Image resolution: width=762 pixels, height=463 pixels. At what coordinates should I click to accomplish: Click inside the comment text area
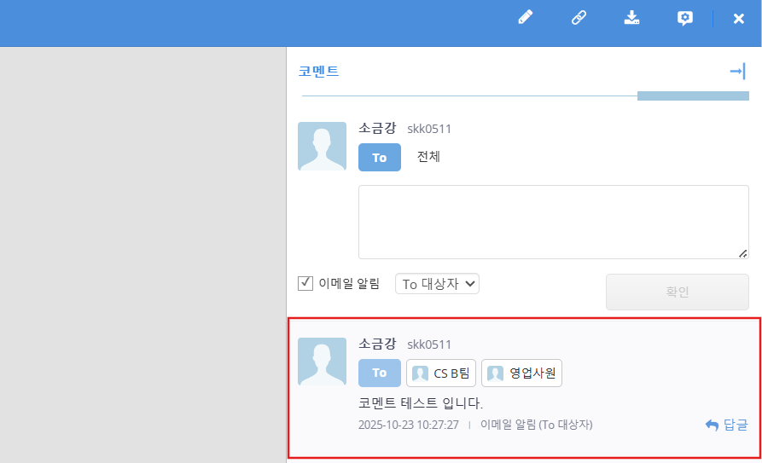(x=553, y=221)
